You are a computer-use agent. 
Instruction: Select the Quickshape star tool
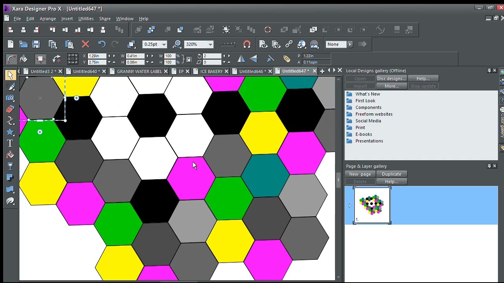[10, 132]
